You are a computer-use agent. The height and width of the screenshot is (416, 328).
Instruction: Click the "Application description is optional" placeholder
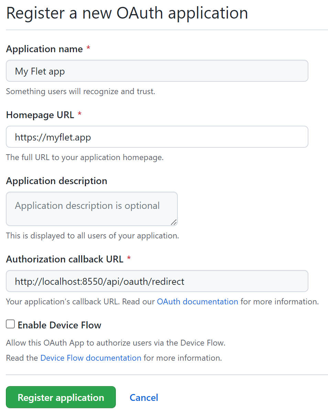point(87,205)
